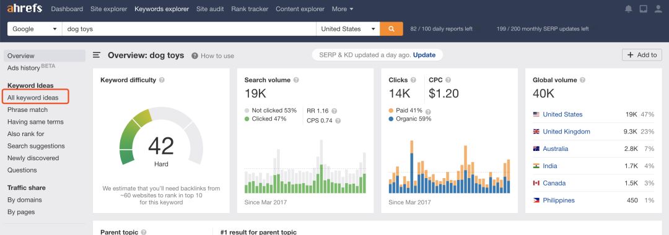669x235 pixels.
Task: Click the 199 / 200 monthly SERP updates text
Action: point(543,29)
